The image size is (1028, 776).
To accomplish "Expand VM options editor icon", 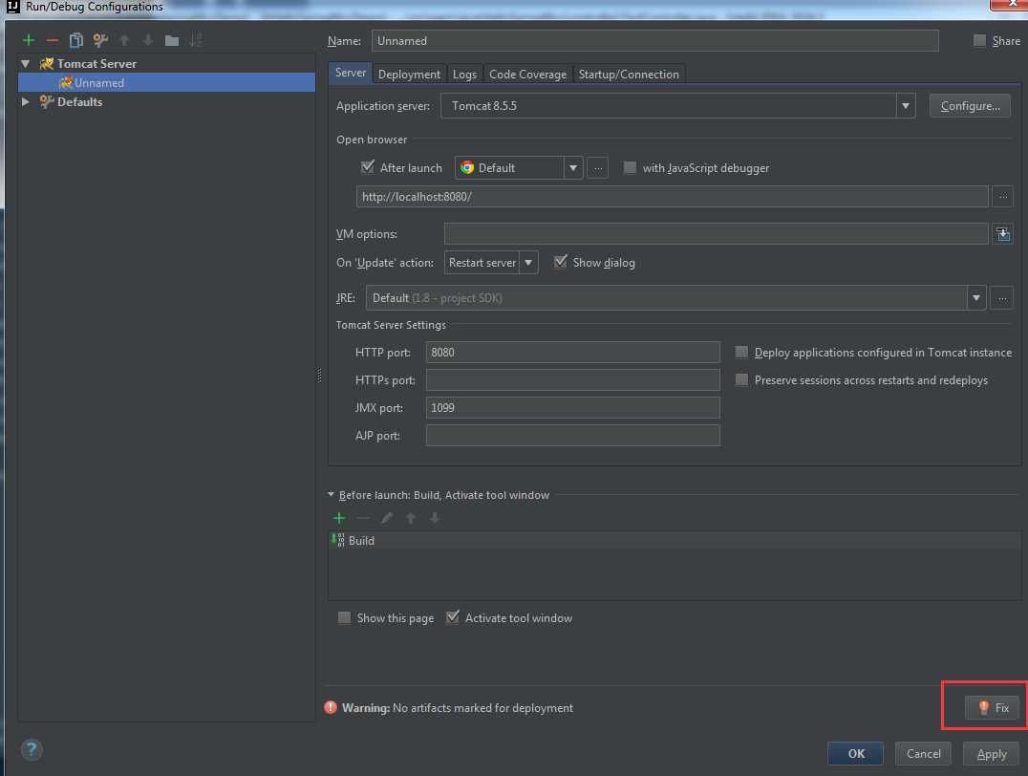I will point(1002,233).
